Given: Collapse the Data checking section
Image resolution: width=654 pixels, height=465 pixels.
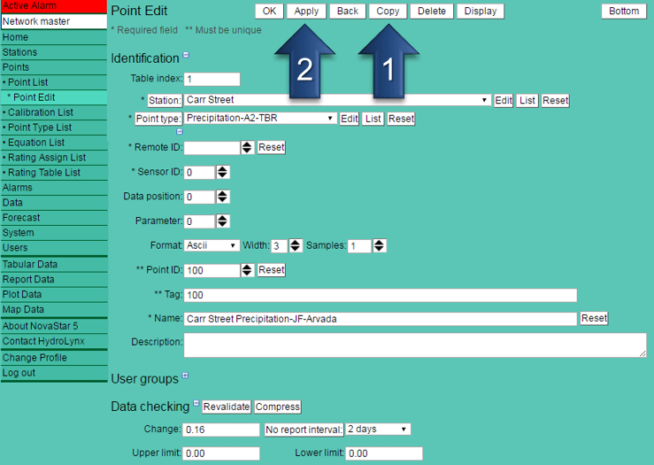Looking at the screenshot, I should 196,404.
